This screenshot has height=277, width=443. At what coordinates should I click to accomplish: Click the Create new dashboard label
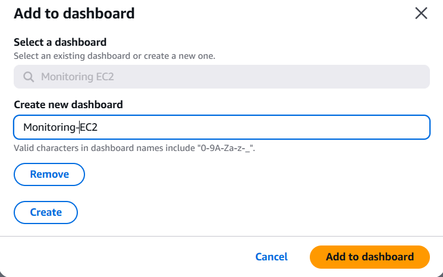68,105
